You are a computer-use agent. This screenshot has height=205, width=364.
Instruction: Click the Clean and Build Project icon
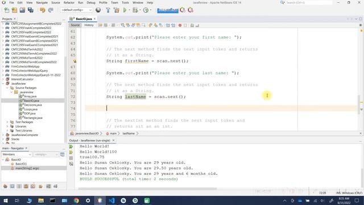point(116,10)
